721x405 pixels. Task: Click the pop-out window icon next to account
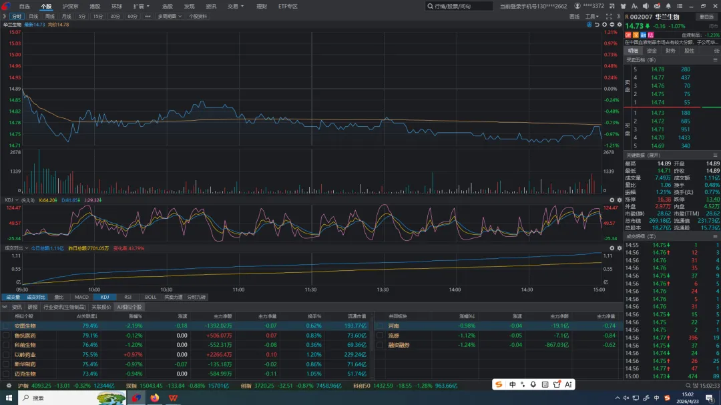(612, 6)
